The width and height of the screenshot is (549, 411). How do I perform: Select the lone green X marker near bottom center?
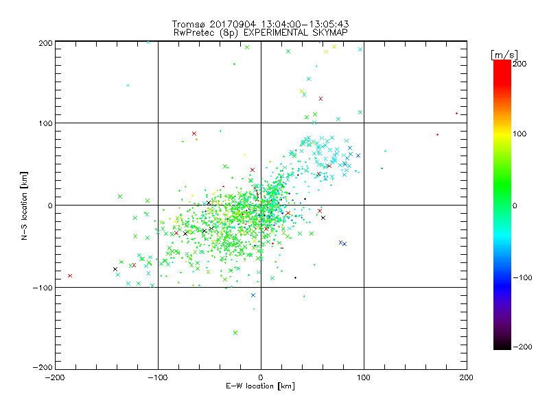tap(235, 333)
